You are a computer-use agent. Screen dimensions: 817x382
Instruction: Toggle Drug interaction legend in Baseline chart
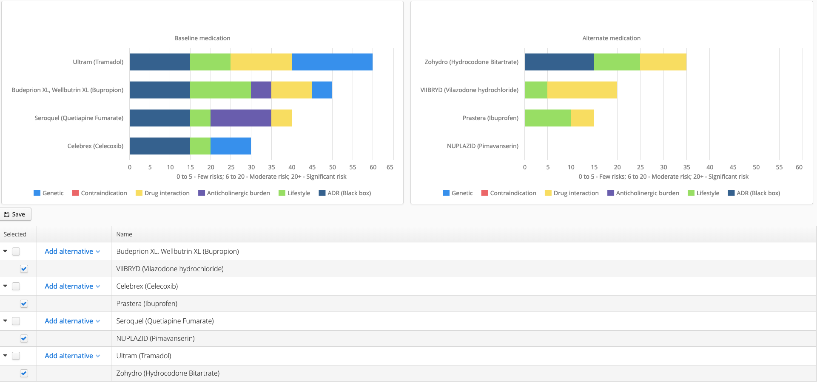[x=162, y=193]
